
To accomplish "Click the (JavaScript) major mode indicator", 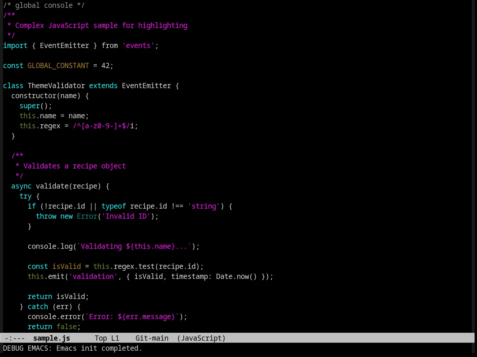I will click(201, 338).
